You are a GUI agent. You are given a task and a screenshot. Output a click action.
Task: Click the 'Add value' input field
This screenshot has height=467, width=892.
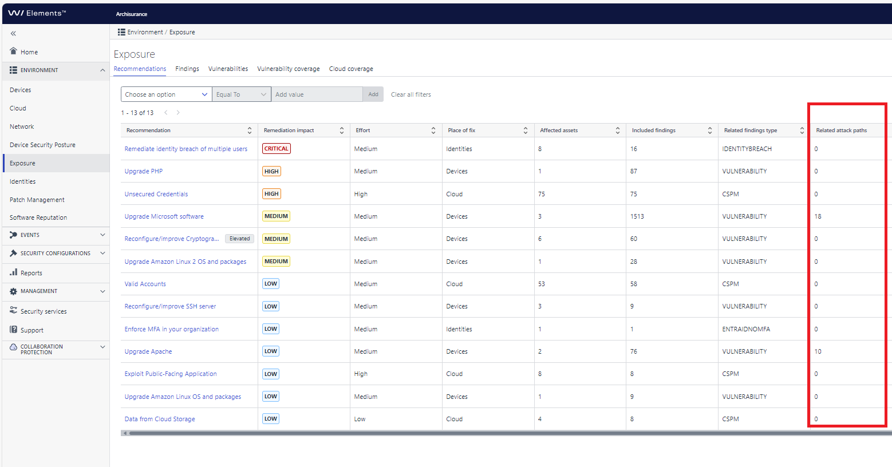(317, 94)
